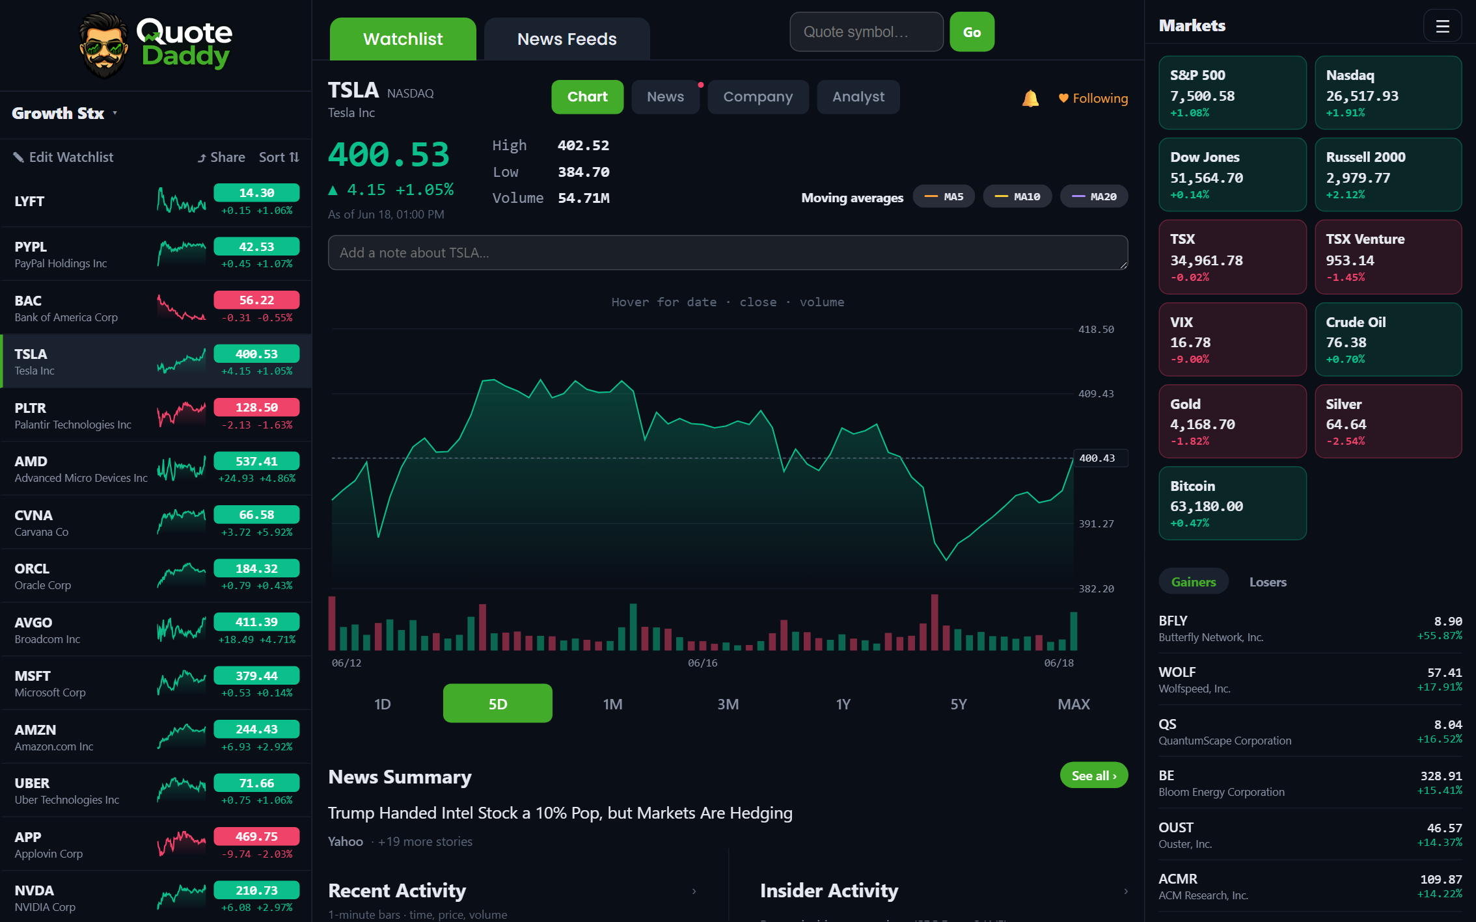
Task: Click the MSFT sparkline chart
Action: [182, 683]
